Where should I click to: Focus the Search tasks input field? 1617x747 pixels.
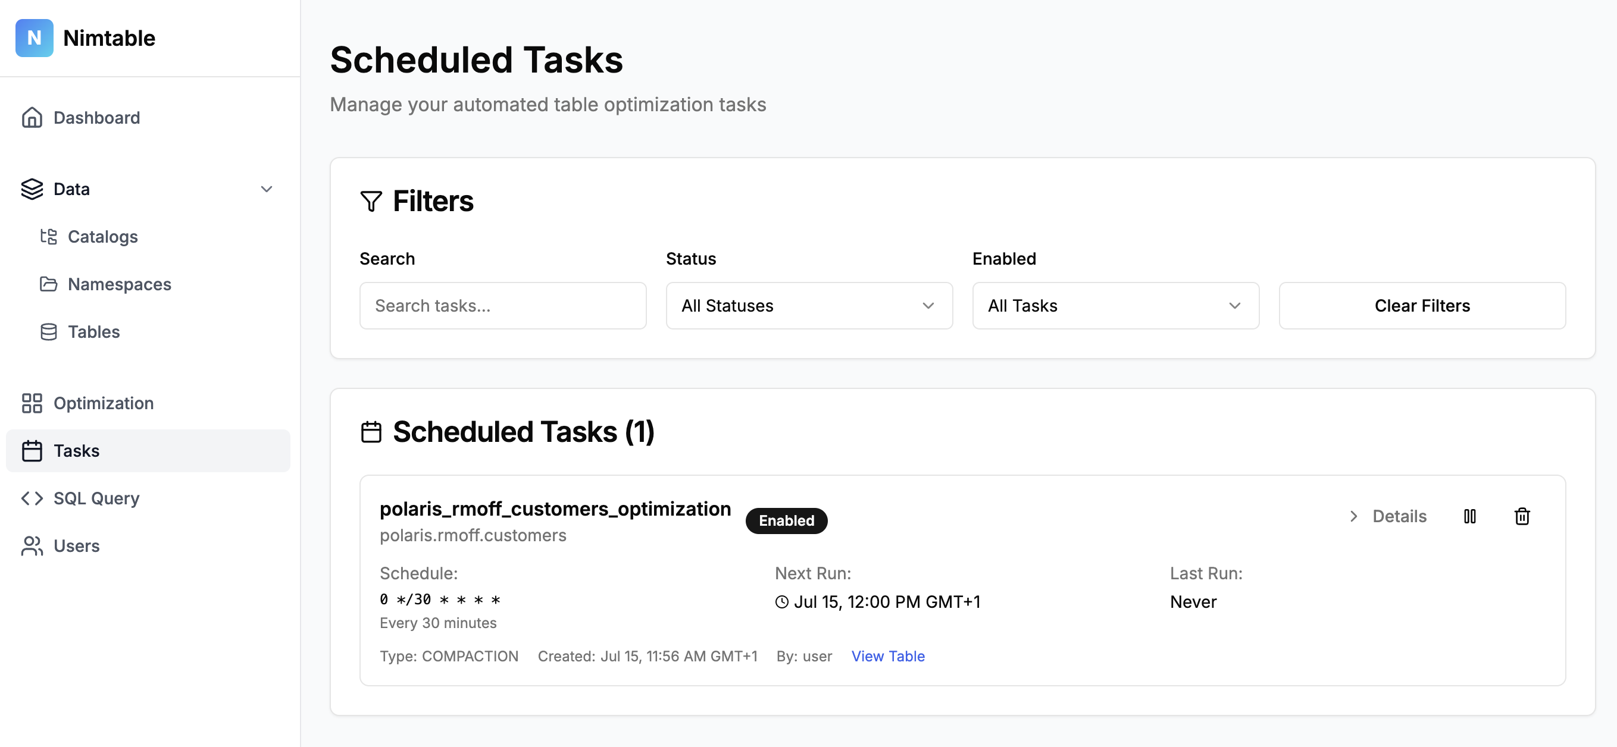(502, 306)
